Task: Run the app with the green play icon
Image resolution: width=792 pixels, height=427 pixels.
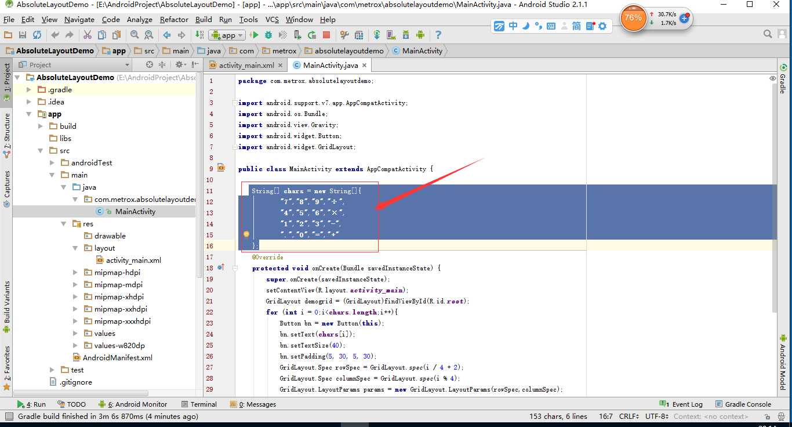Action: (254, 35)
